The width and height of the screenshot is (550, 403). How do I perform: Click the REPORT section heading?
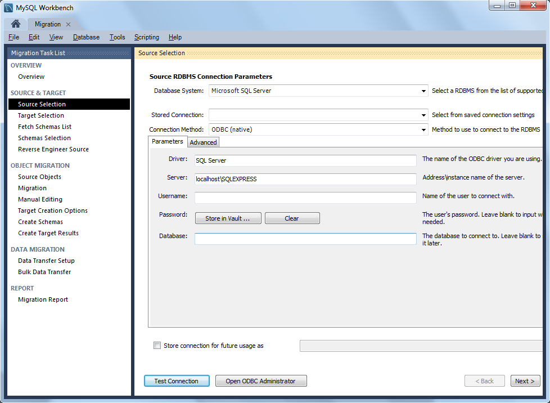[22, 288]
